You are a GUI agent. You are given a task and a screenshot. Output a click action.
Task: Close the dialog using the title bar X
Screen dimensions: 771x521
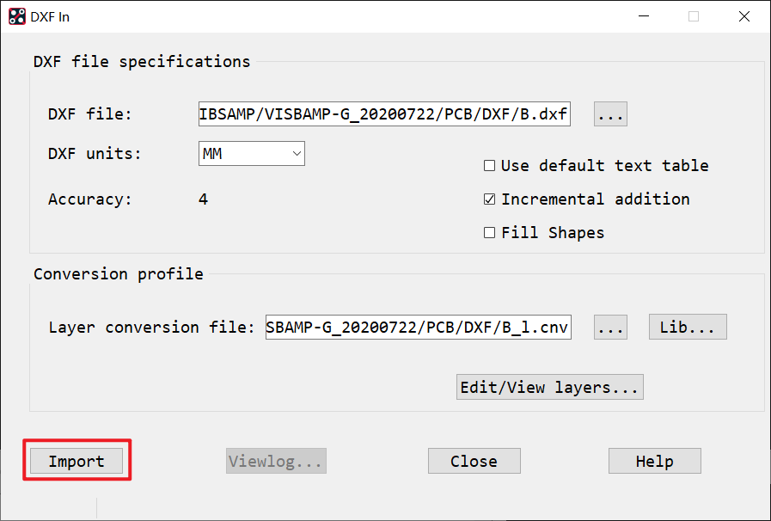pos(743,16)
